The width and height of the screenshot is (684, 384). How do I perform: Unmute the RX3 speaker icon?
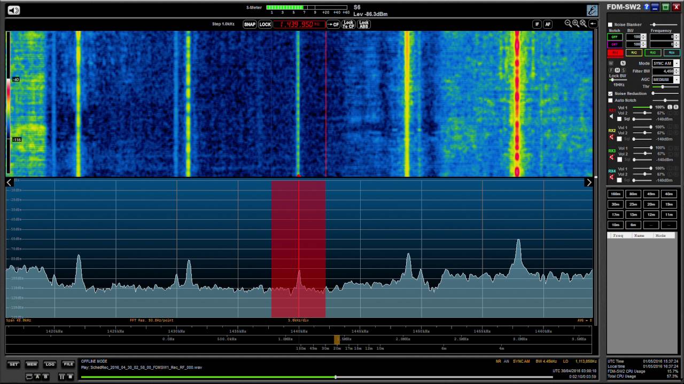[612, 157]
